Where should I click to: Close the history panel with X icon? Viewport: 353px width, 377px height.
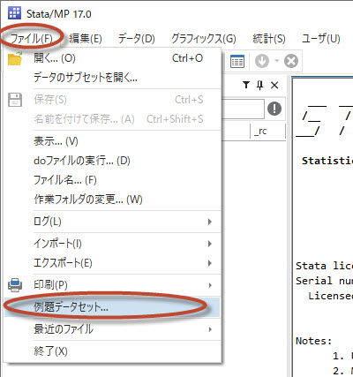coord(274,86)
